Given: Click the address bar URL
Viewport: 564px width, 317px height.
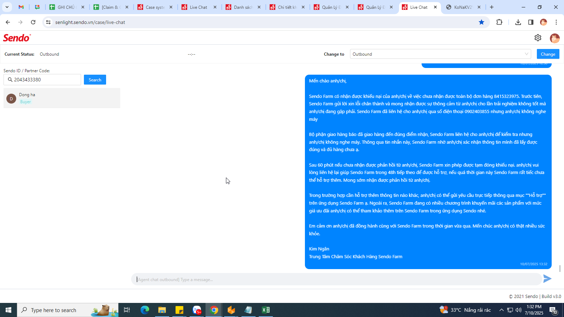Looking at the screenshot, I should coord(90,22).
